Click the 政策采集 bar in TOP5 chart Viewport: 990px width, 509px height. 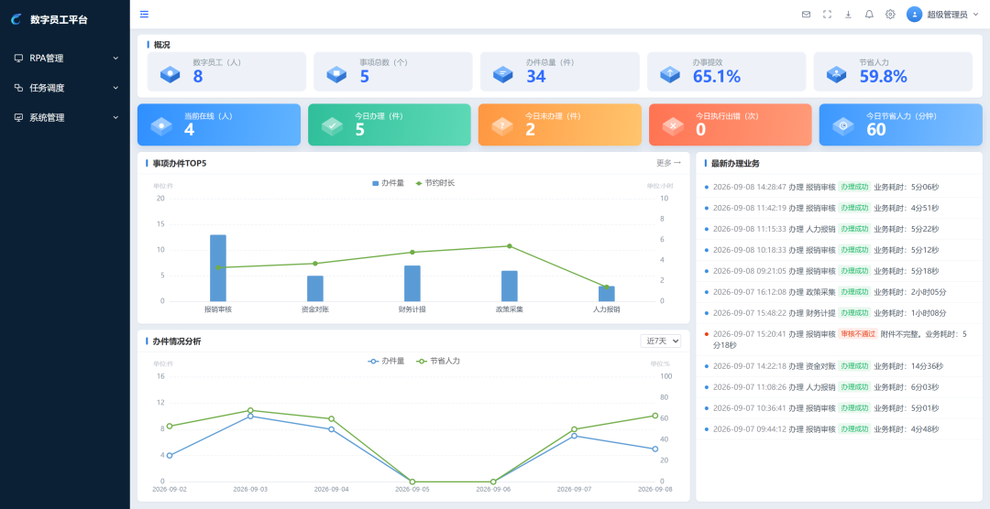pos(510,286)
